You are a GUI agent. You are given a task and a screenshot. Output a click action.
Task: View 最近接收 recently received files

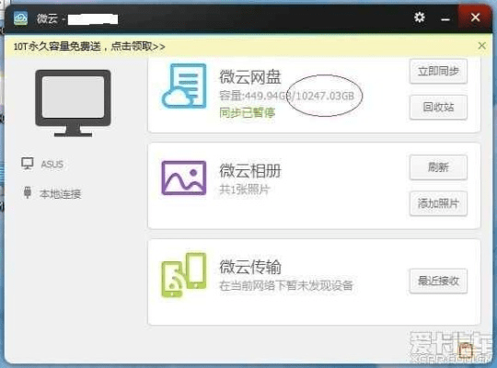(x=438, y=281)
